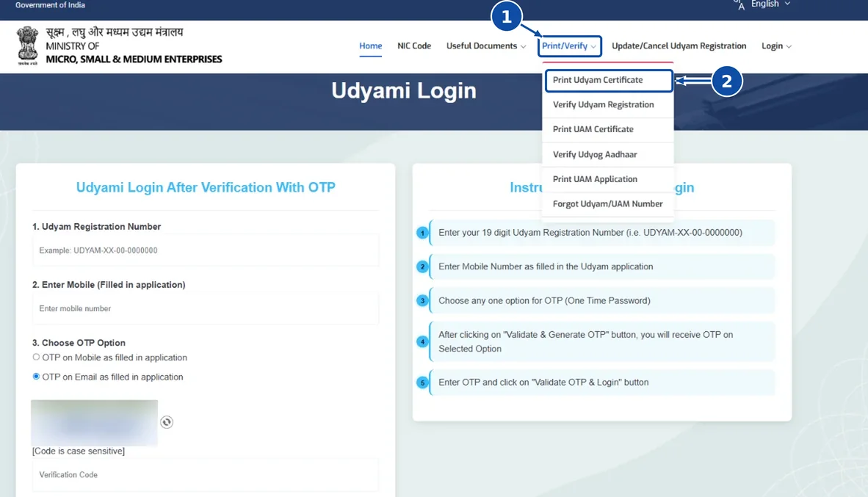The image size is (868, 497).
Task: Choose Print UAM Application option
Action: tap(608, 179)
